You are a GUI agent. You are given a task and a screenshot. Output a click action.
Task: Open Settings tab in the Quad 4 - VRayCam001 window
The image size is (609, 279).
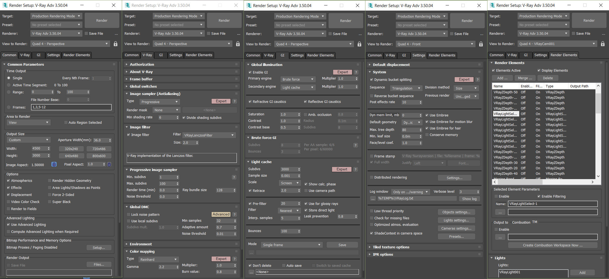(540, 55)
